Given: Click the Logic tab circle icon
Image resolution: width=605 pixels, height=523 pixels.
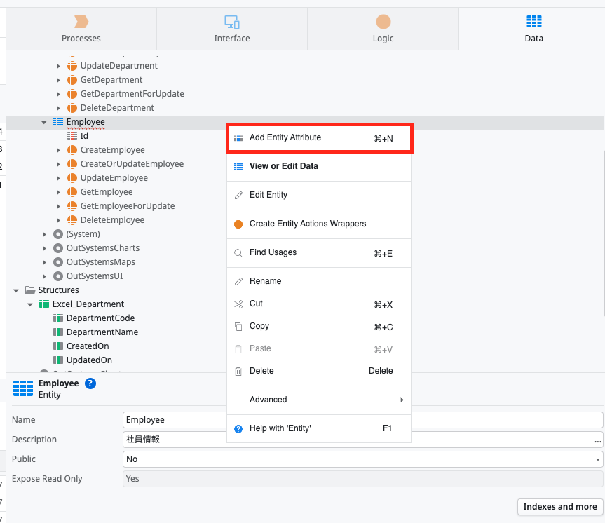Looking at the screenshot, I should coord(383,22).
